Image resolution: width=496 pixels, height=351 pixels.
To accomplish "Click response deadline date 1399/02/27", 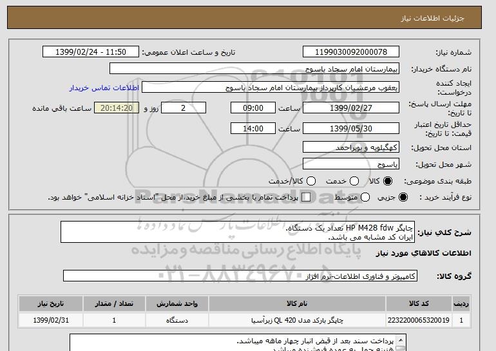I will [x=351, y=108].
